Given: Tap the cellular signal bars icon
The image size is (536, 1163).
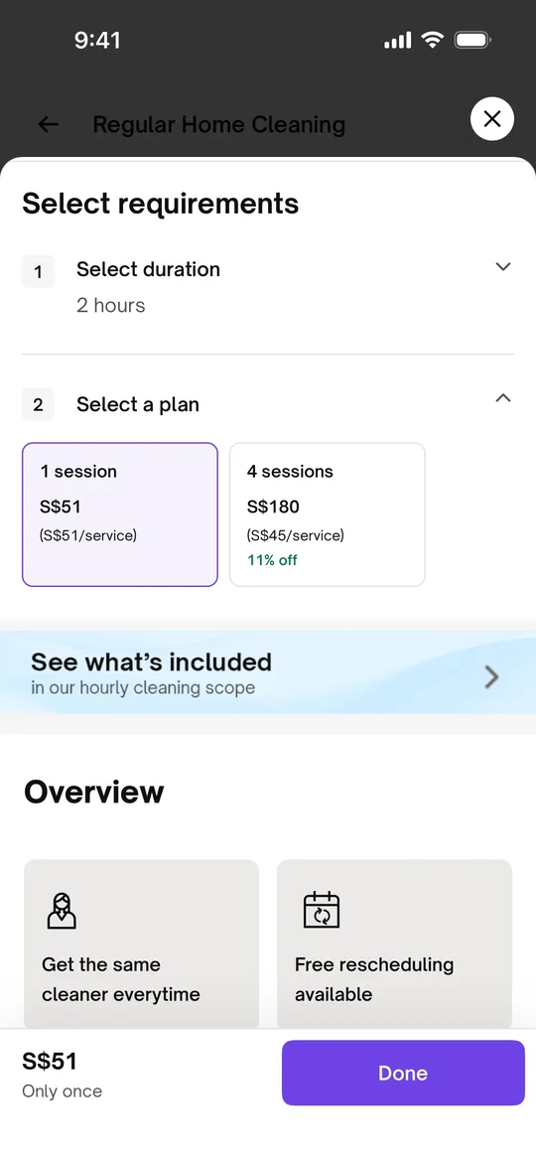Looking at the screenshot, I should [397, 41].
